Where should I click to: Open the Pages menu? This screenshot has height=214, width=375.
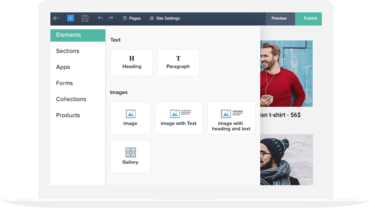132,18
